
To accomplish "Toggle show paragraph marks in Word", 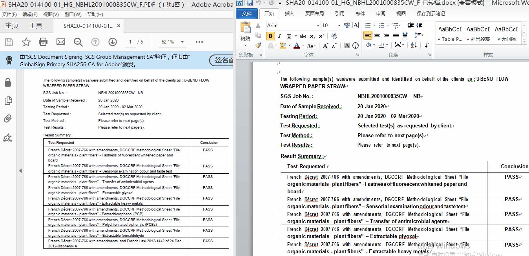I will click(x=427, y=45).
